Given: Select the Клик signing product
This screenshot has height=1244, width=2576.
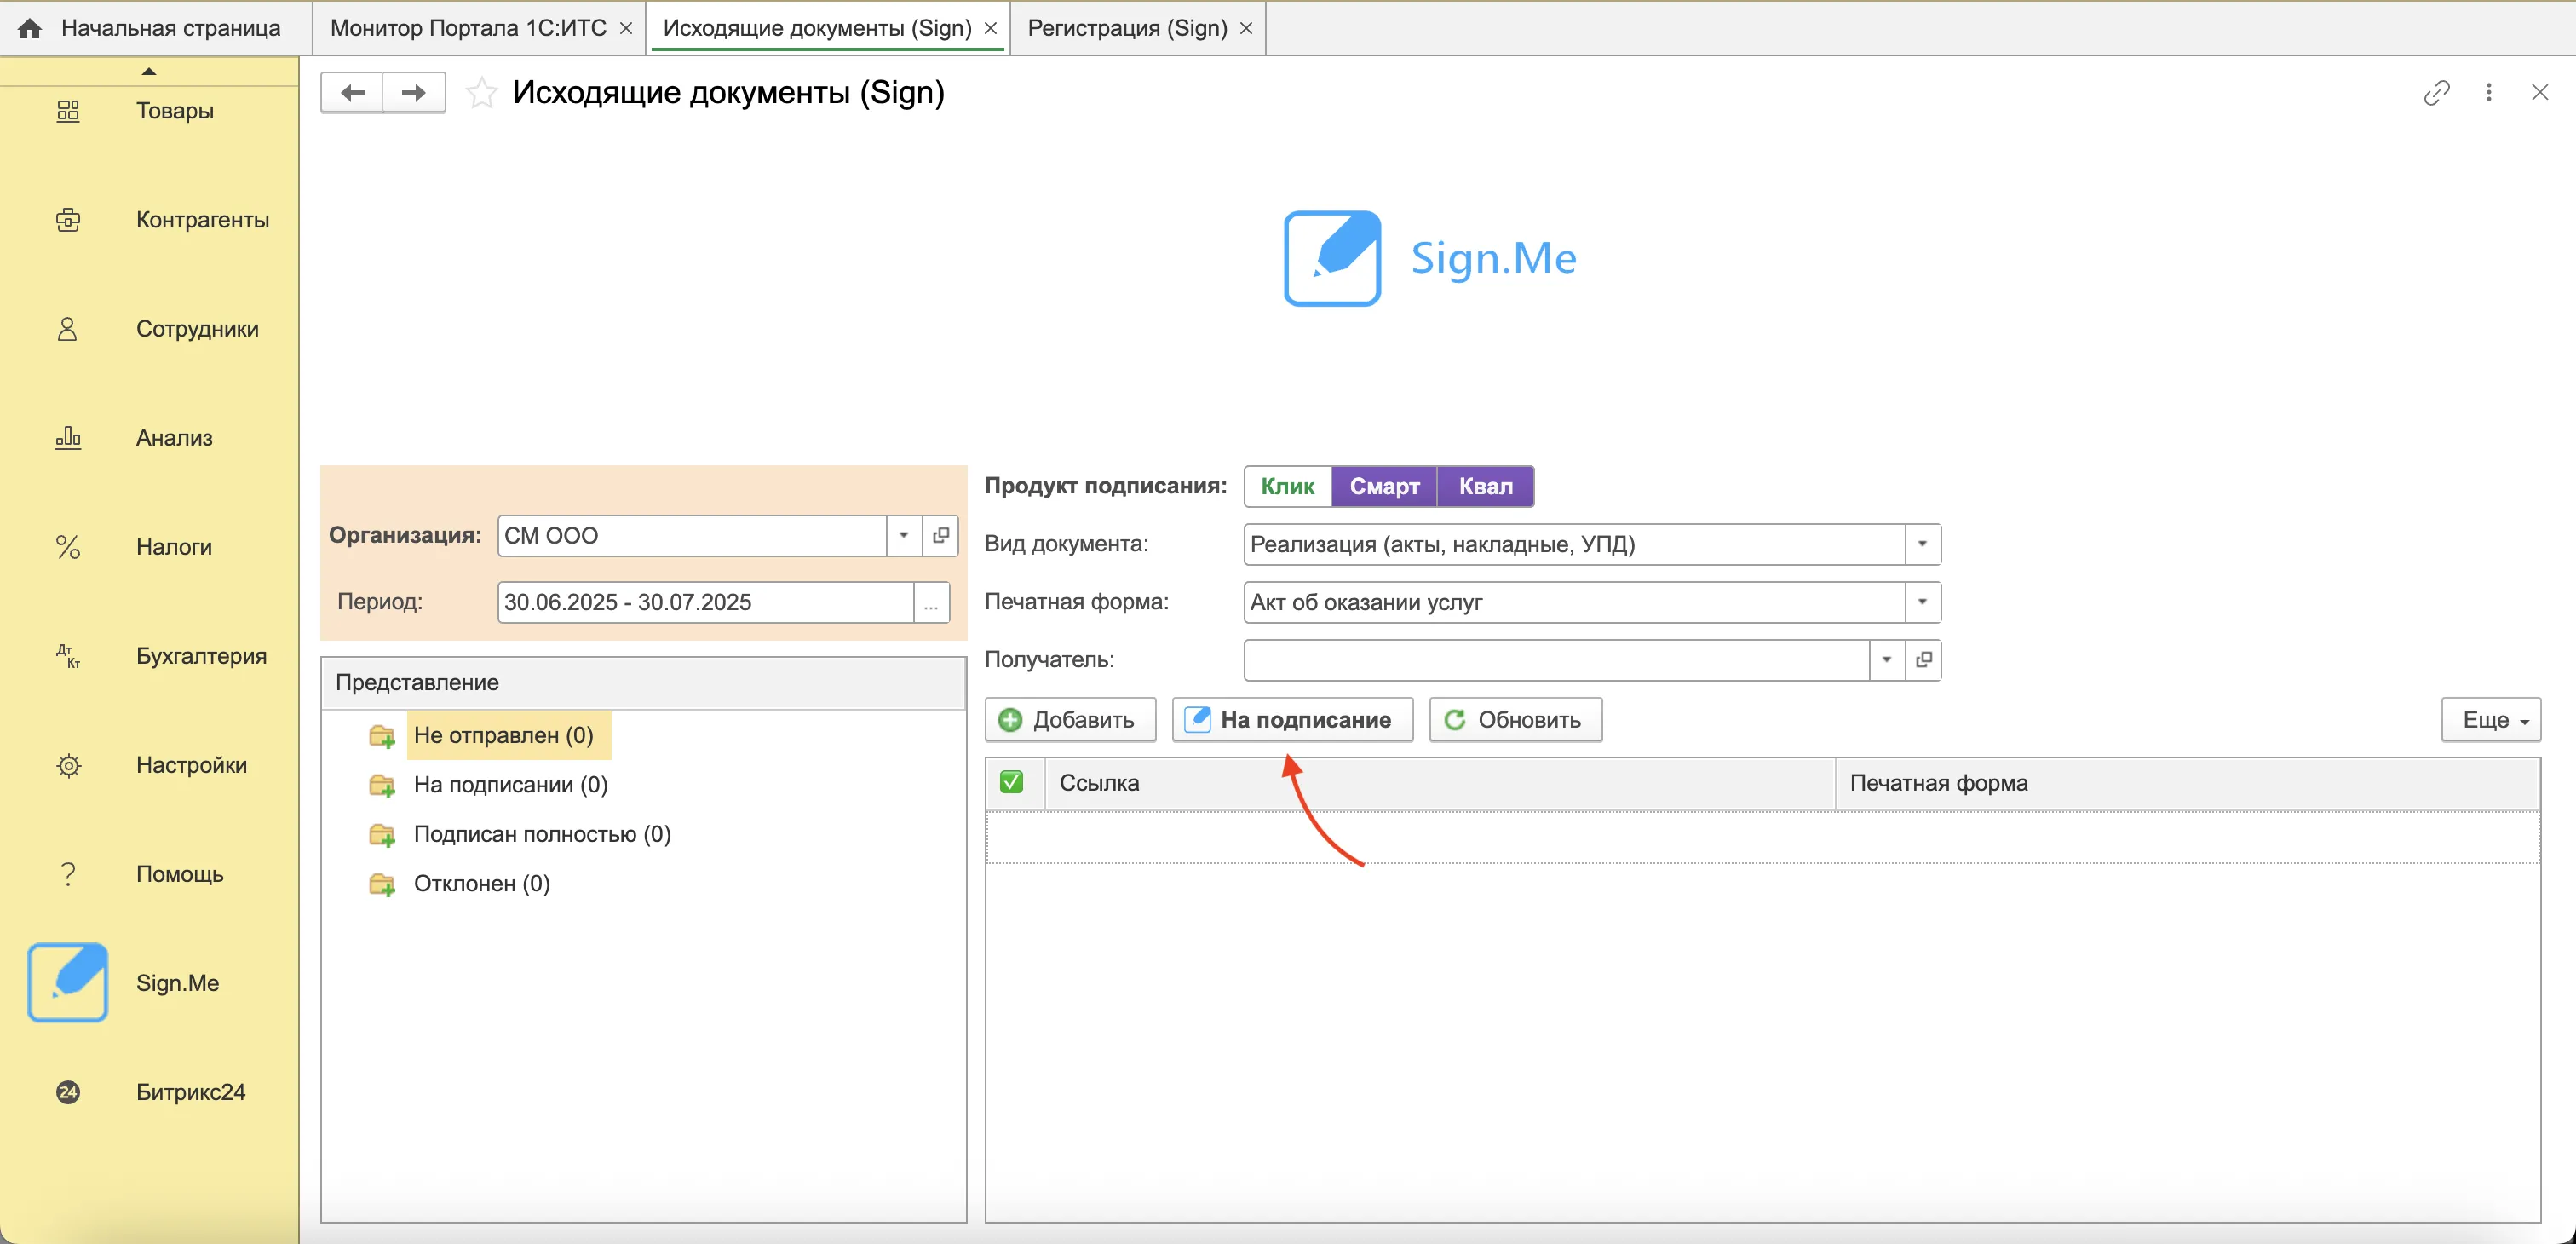Looking at the screenshot, I should [x=1287, y=487].
